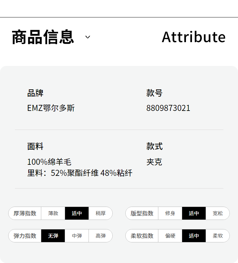Choose 稍厚 thickness option
The height and width of the screenshot is (263, 238).
point(100,213)
